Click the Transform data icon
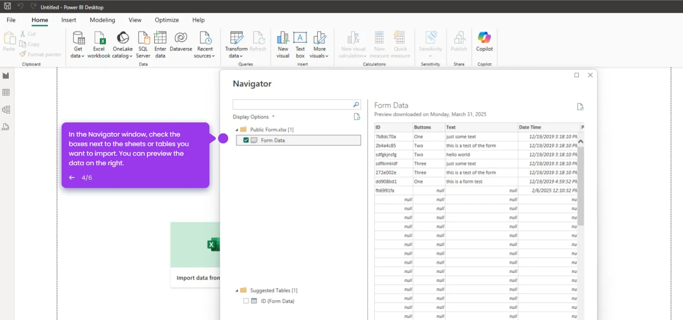Image resolution: width=683 pixels, height=320 pixels. coord(236,38)
